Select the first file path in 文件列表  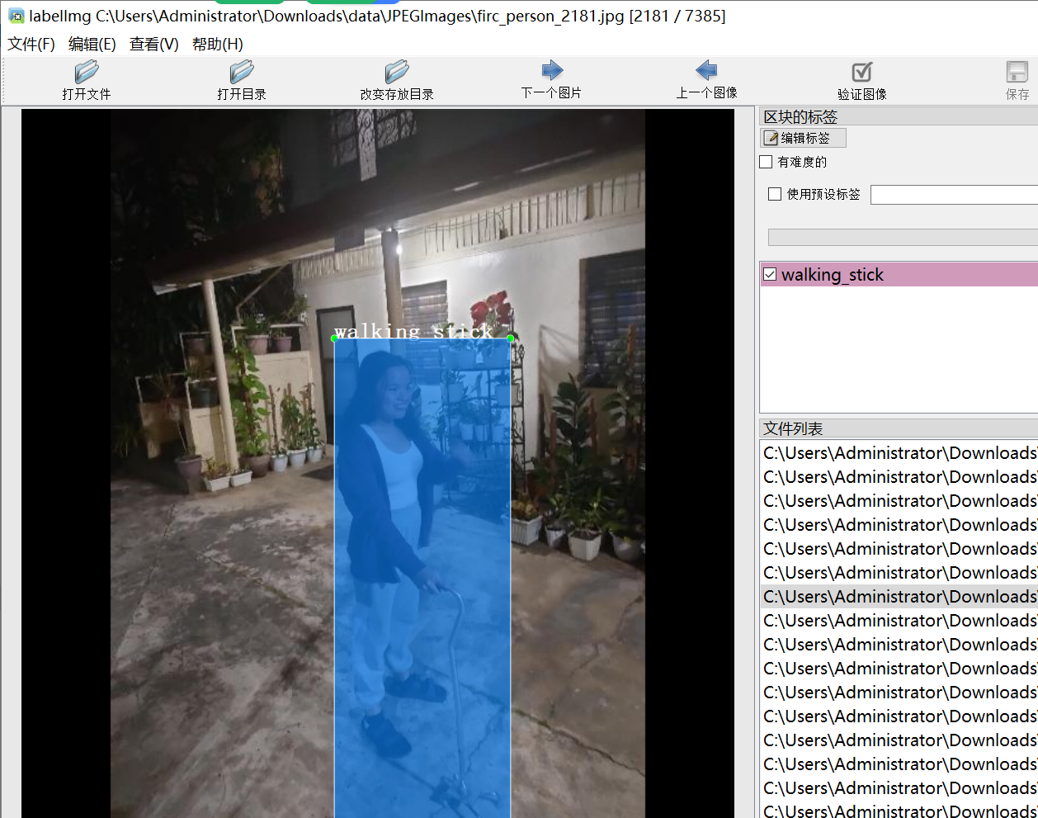pyautogui.click(x=899, y=452)
